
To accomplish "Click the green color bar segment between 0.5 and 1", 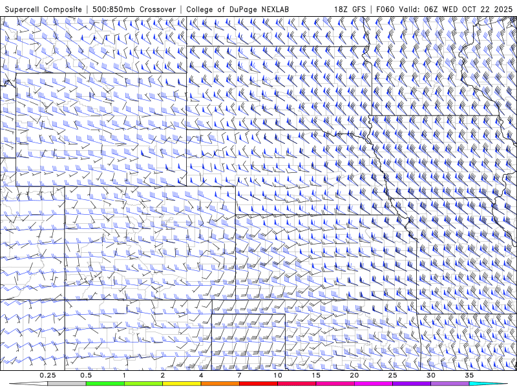I will point(105,384).
